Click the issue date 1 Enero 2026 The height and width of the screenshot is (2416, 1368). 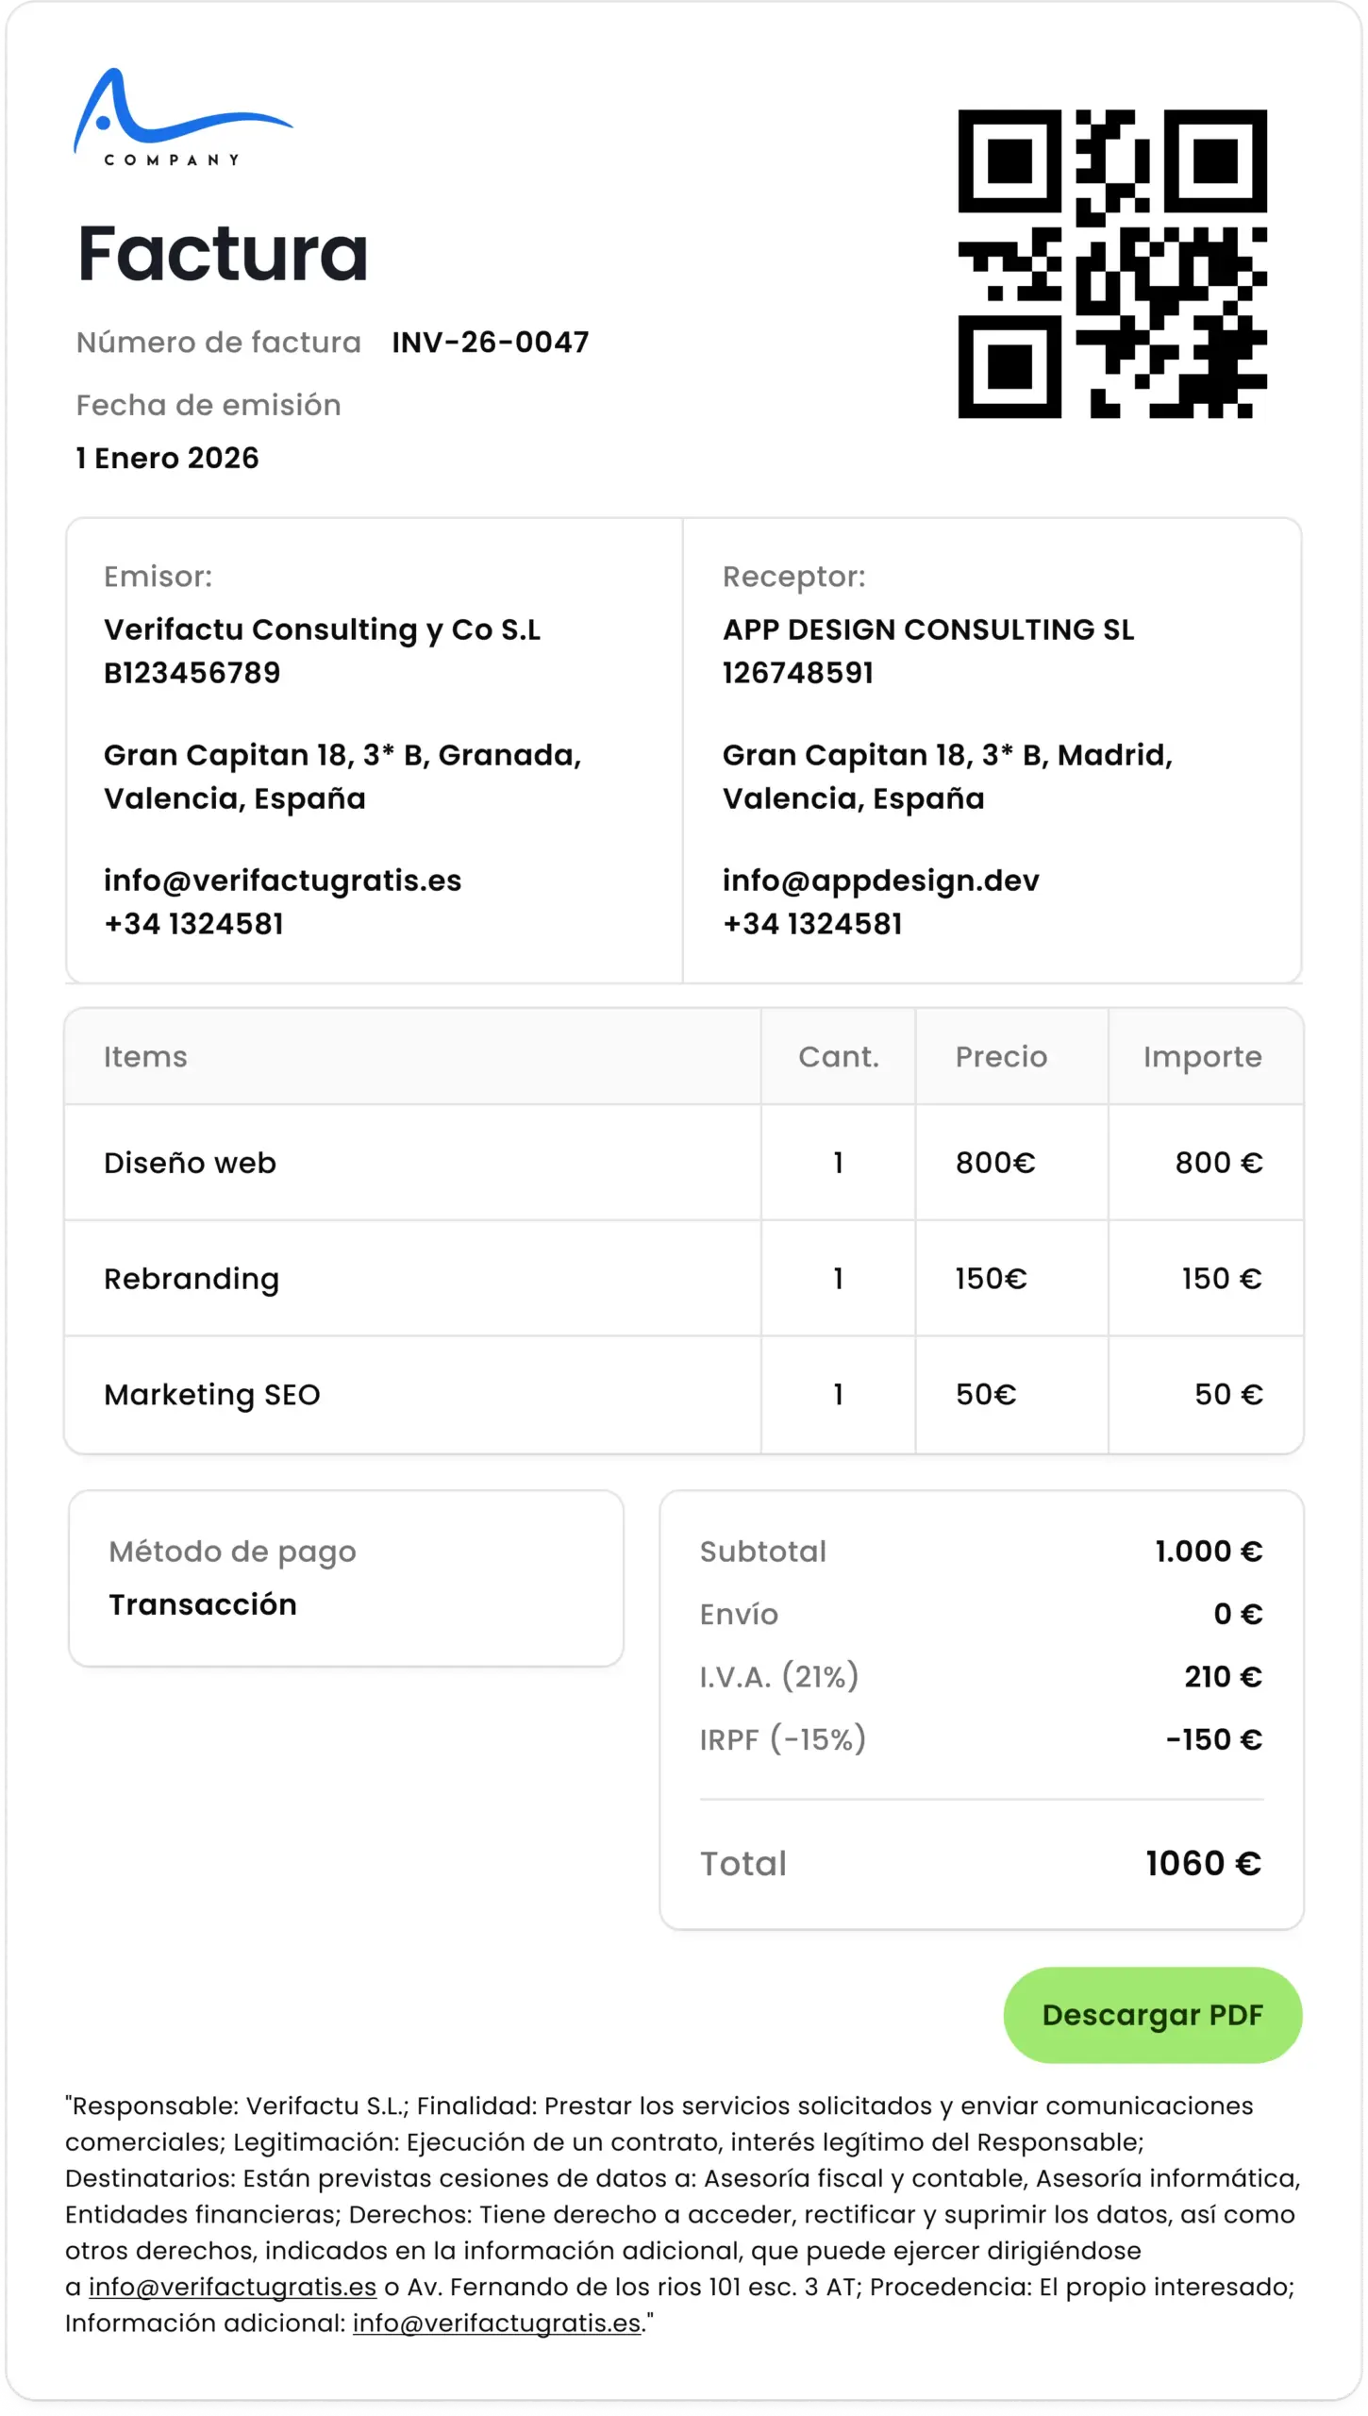pyautogui.click(x=167, y=458)
